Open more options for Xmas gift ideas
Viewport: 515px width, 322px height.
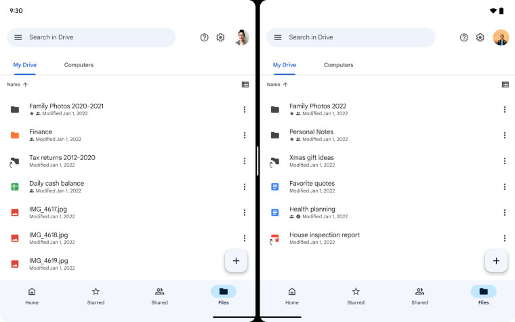point(504,161)
